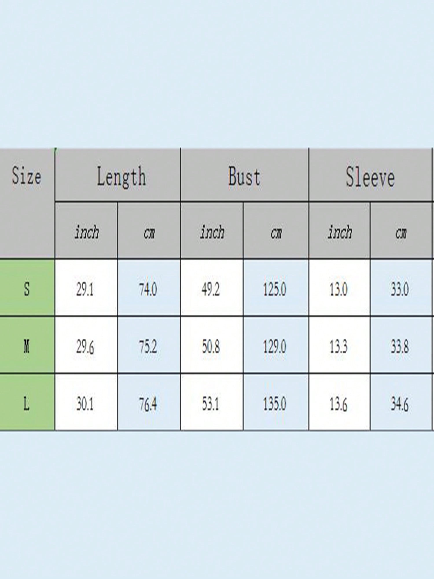Click the 125.0 bust cm cell

point(275,289)
